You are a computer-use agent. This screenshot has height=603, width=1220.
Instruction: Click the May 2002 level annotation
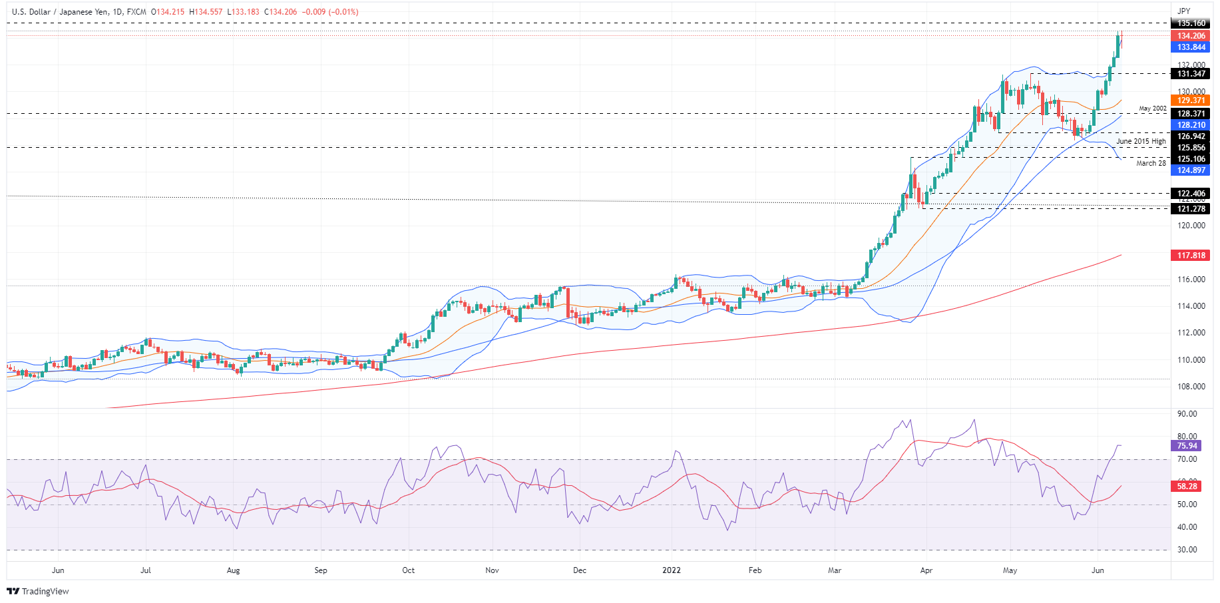point(1153,108)
